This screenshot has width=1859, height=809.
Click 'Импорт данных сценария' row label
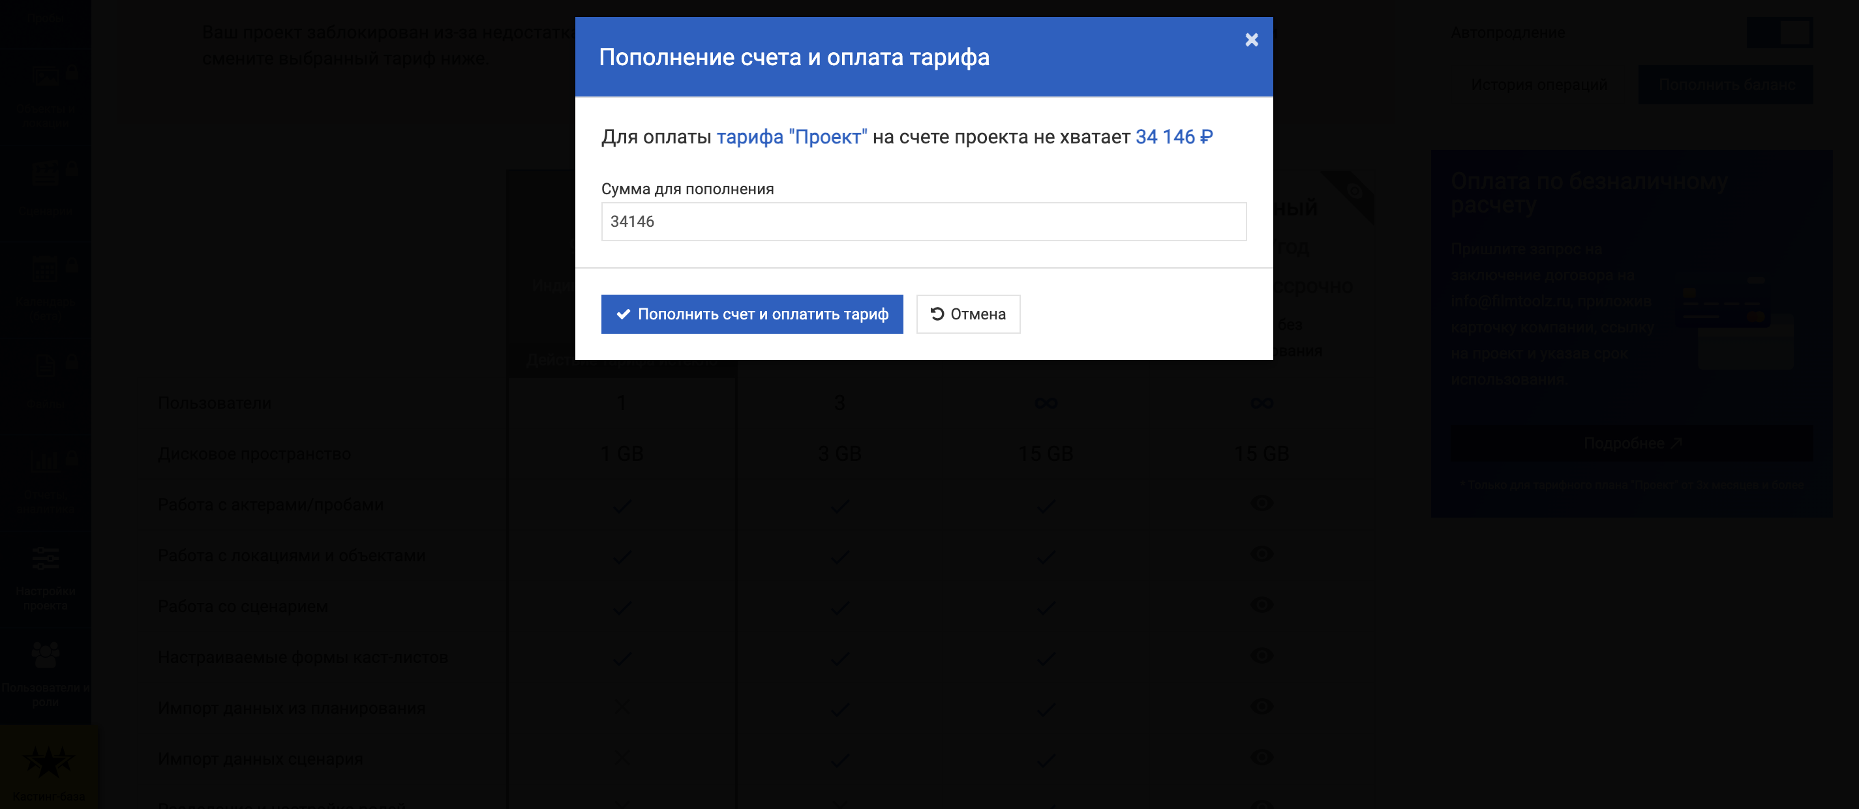click(x=260, y=759)
